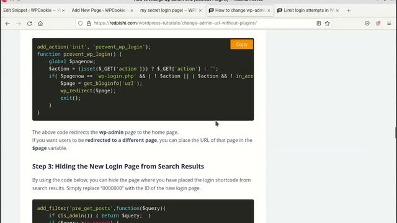Copy the prevent_wp_login code snippet
The height and width of the screenshot is (223, 397).
pos(241,45)
